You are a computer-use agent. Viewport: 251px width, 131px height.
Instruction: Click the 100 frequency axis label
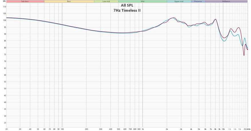(62, 129)
